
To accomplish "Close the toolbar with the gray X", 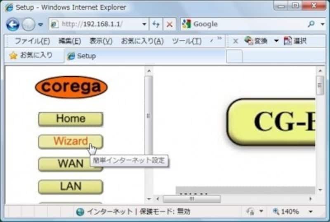I will (236, 41).
